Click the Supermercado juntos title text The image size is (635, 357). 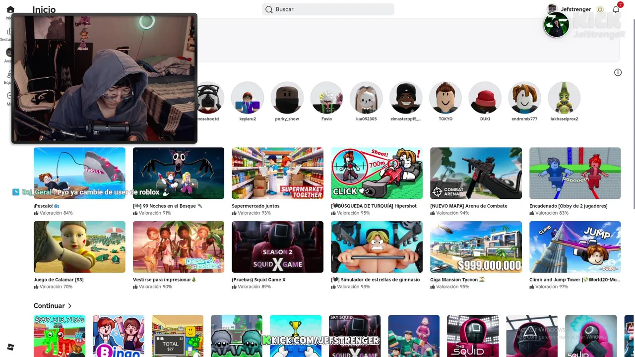tap(255, 206)
